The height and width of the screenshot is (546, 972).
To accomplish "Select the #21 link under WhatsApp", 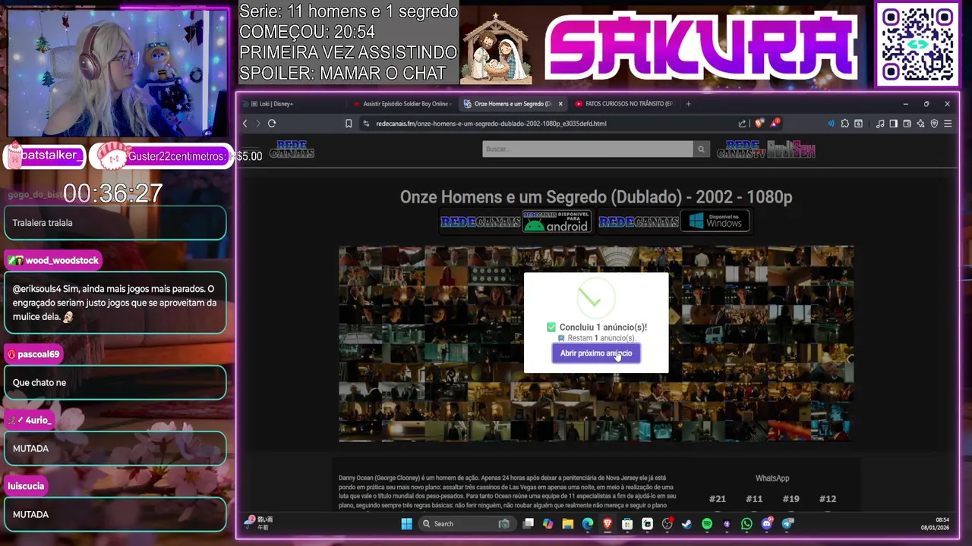I will coord(718,499).
